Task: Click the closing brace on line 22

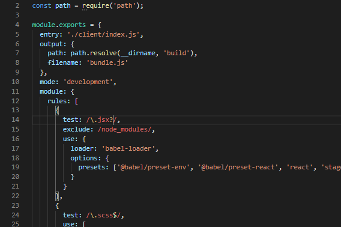Action: (57, 196)
